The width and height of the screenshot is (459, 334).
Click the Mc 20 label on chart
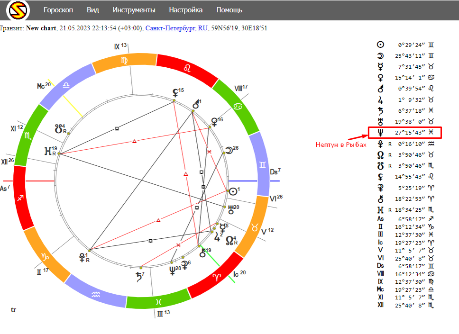[44, 85]
